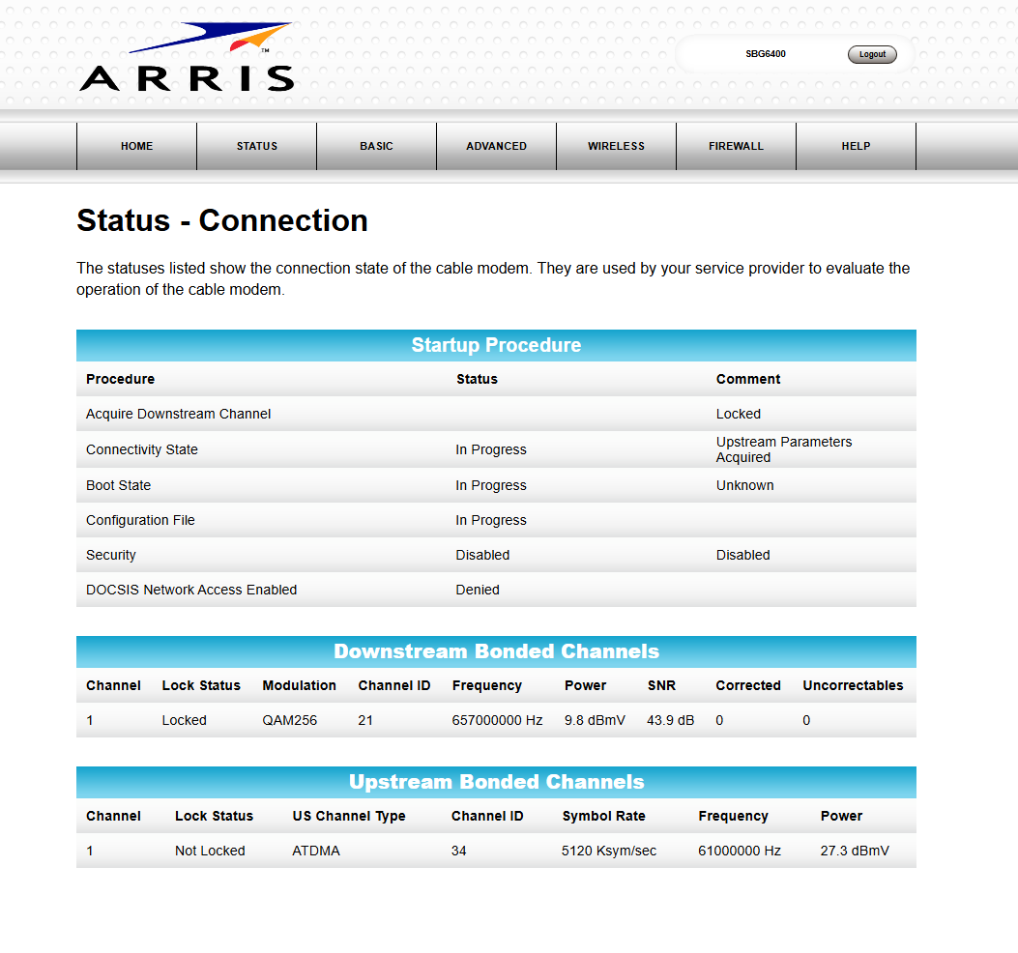Click the Corrected column header
This screenshot has width=1018, height=953.
[x=748, y=685]
